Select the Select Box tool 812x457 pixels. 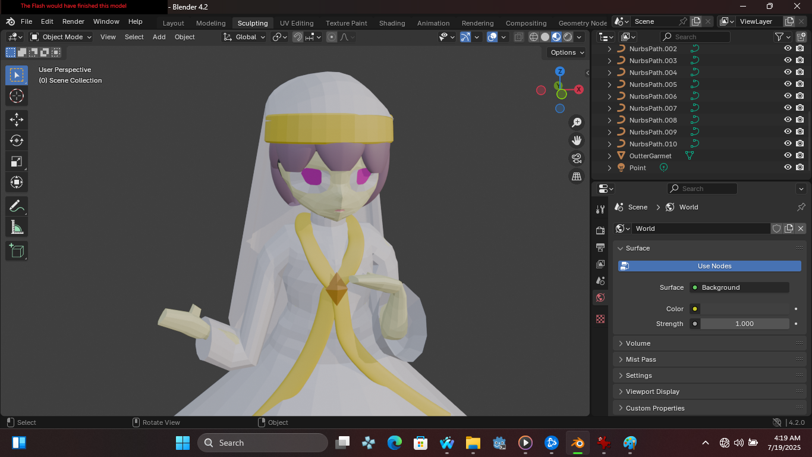(x=17, y=75)
